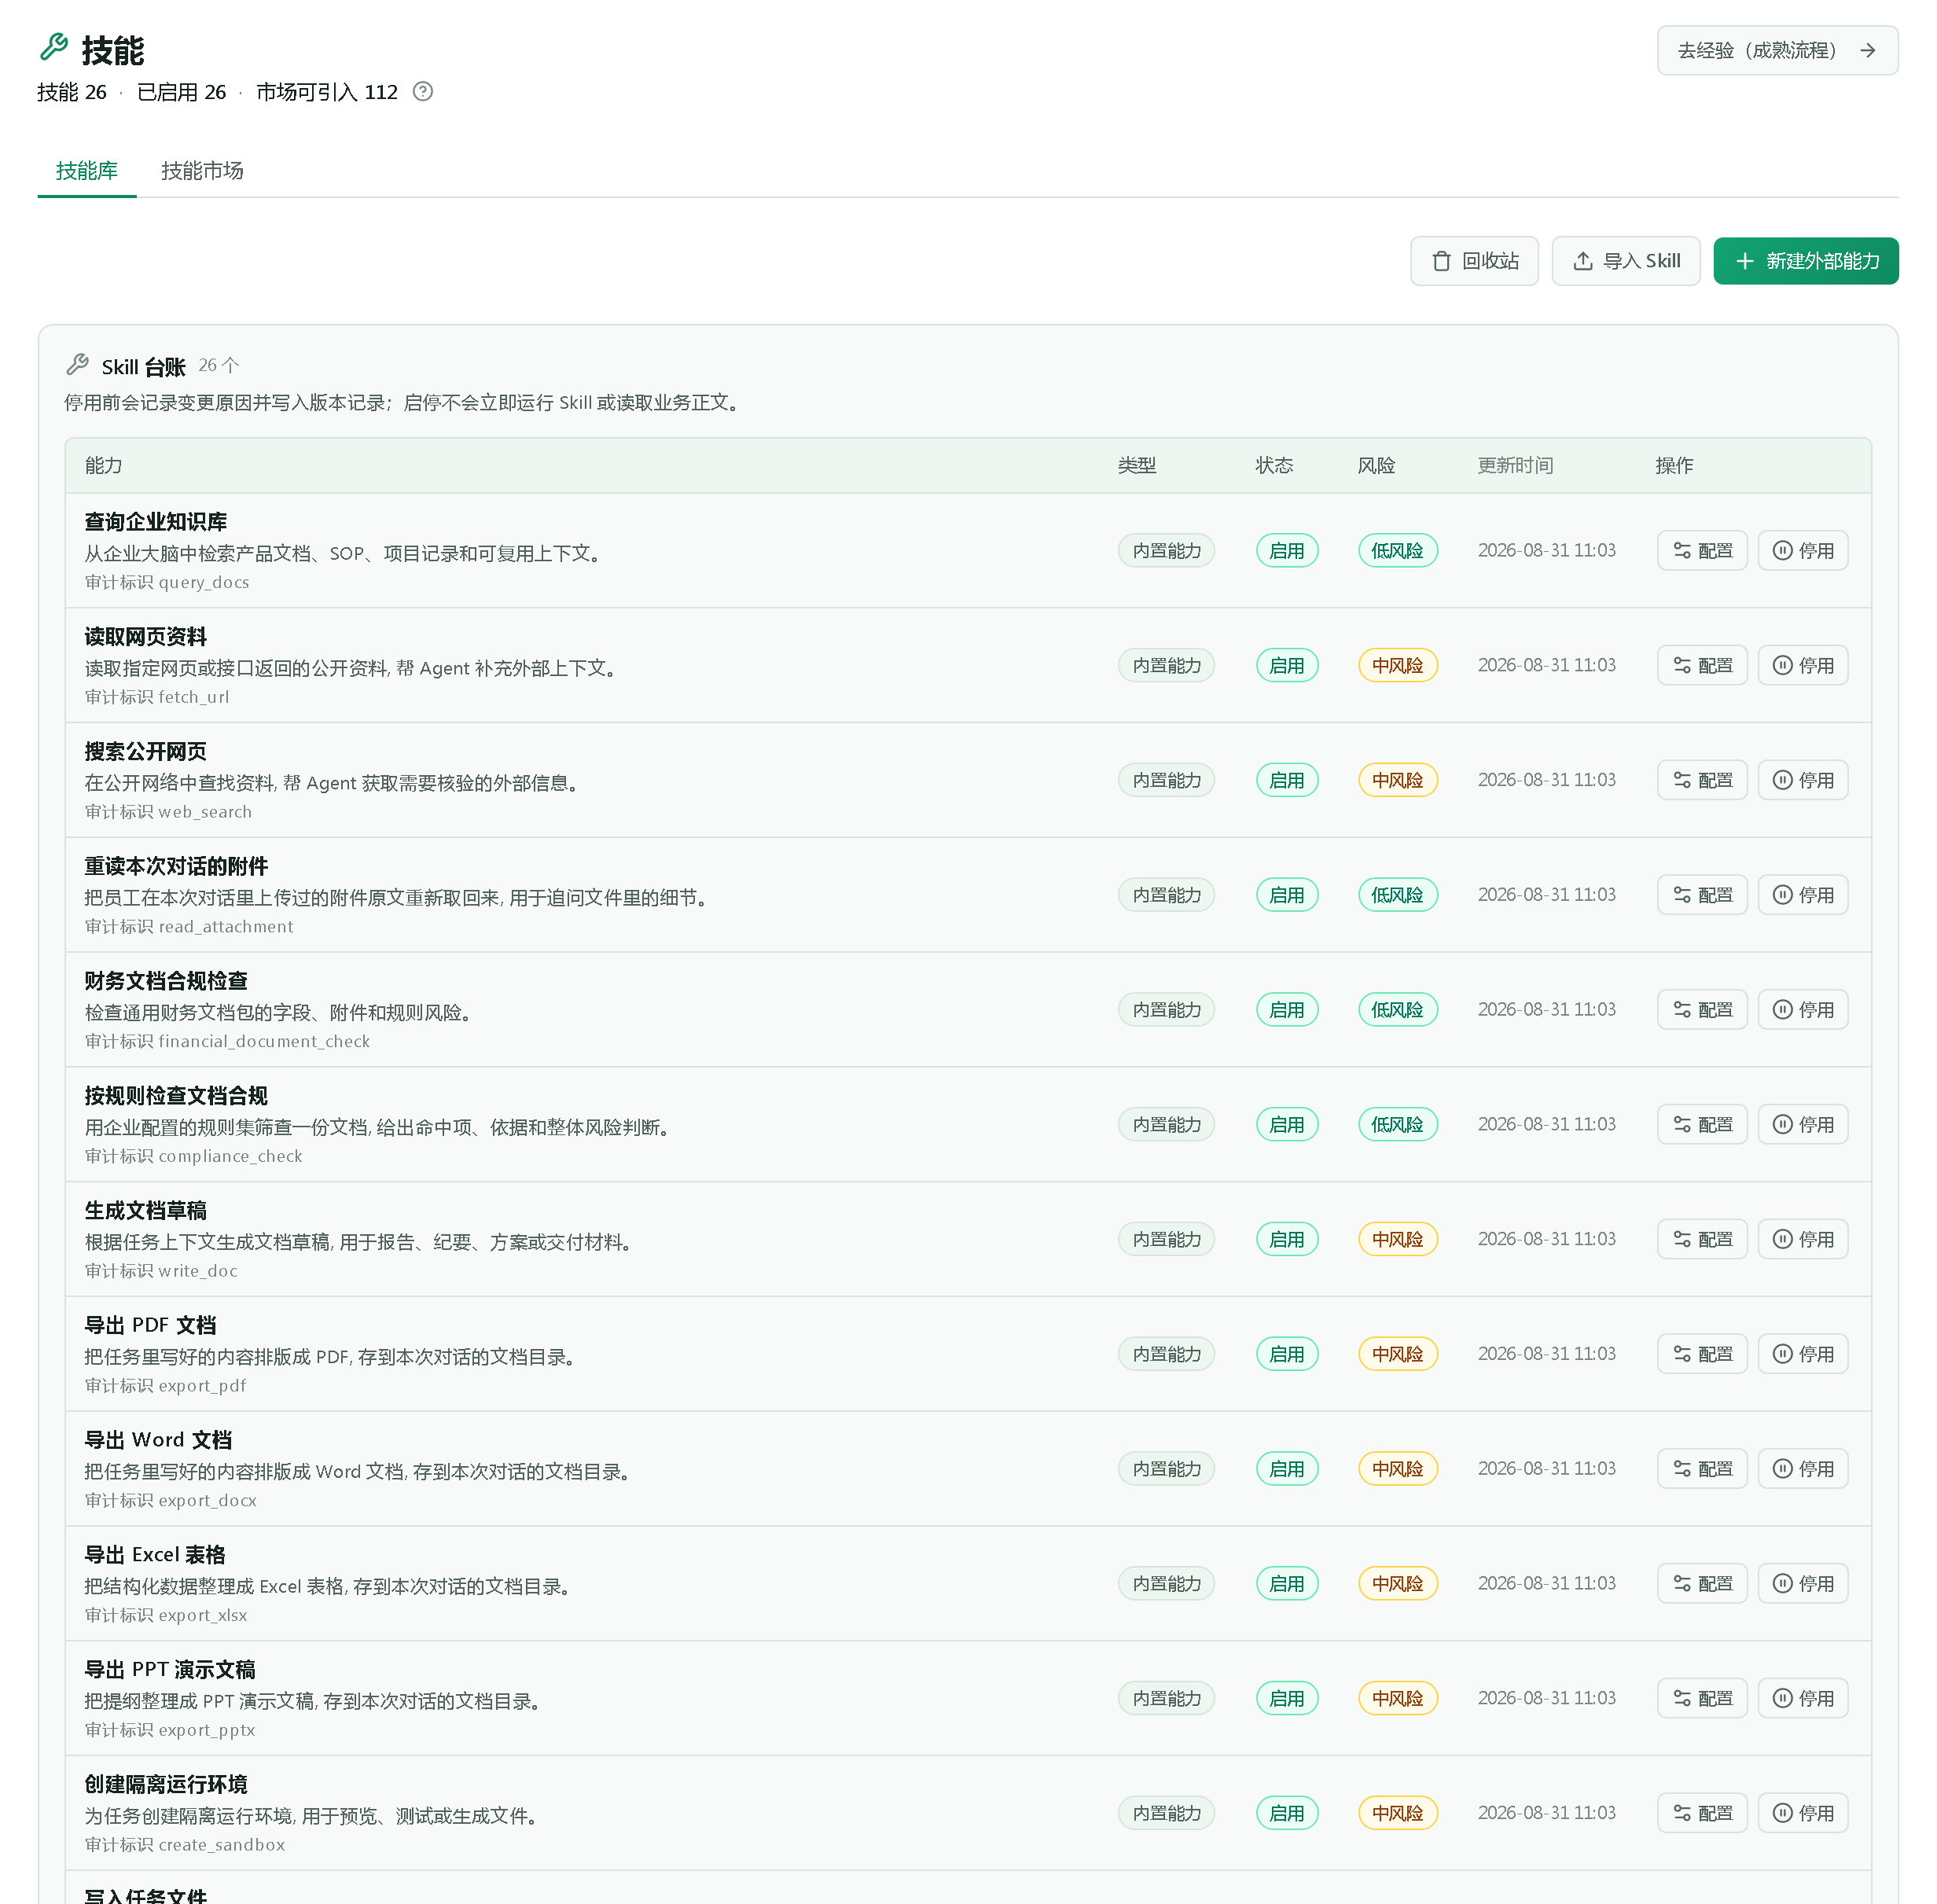Click 停用 for 生成文档草稿
1937x1904 pixels.
(1802, 1239)
